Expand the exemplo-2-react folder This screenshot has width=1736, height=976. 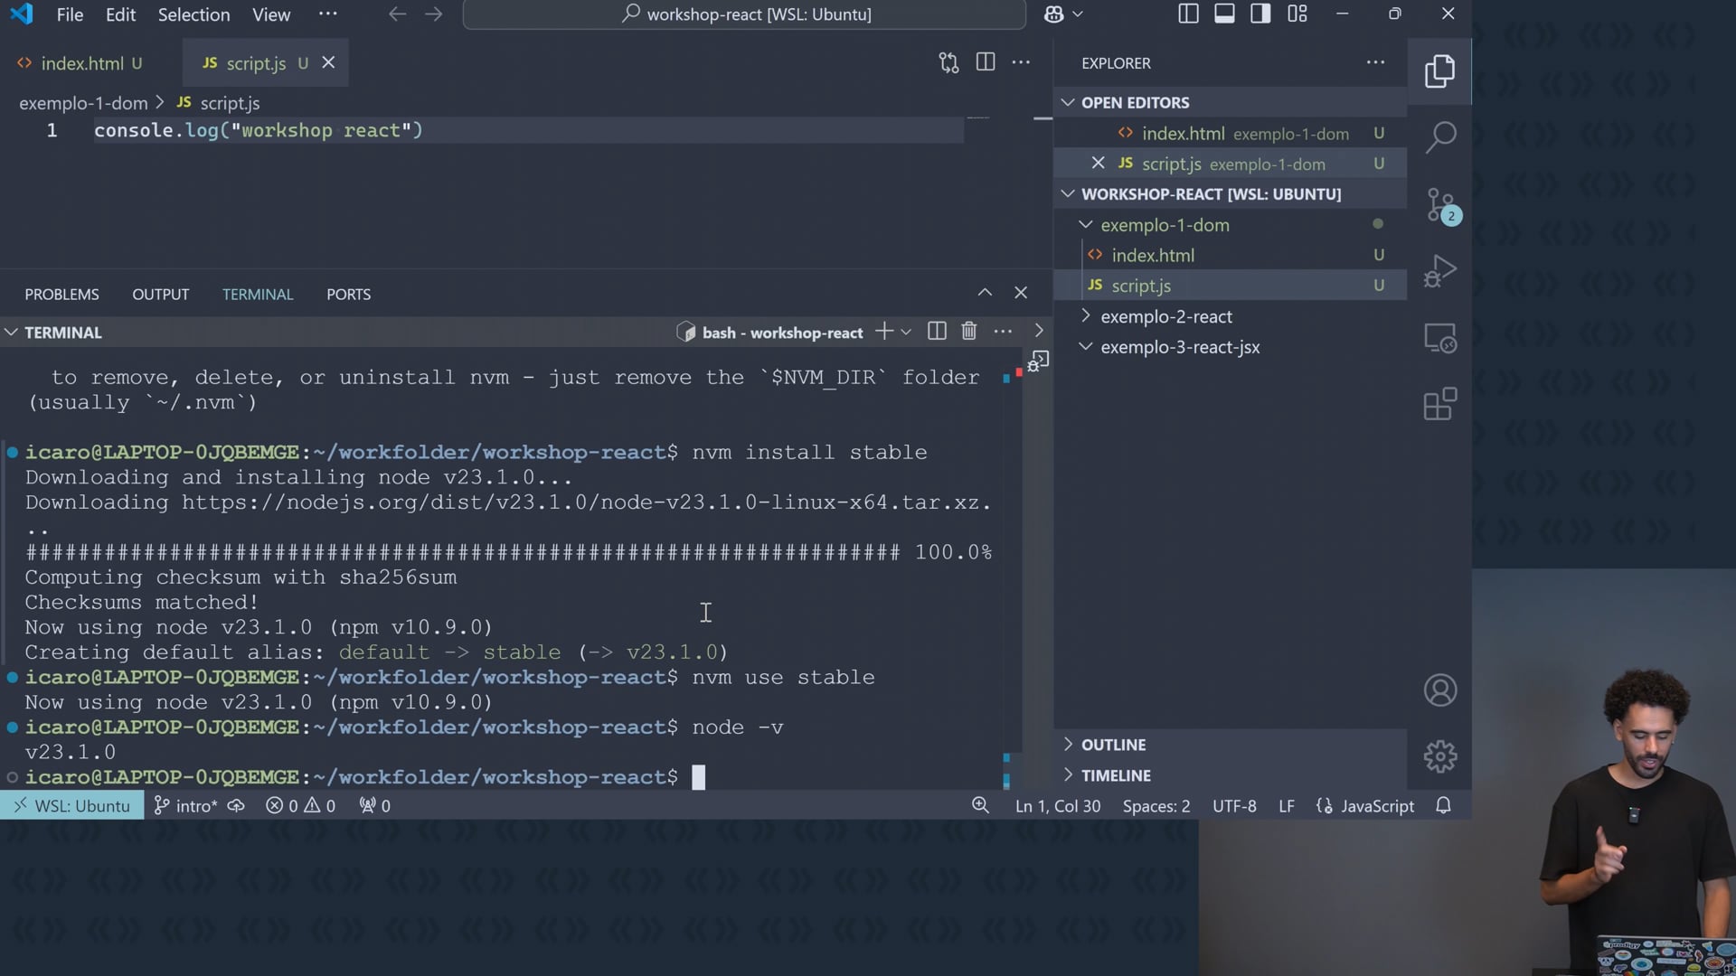1165,316
